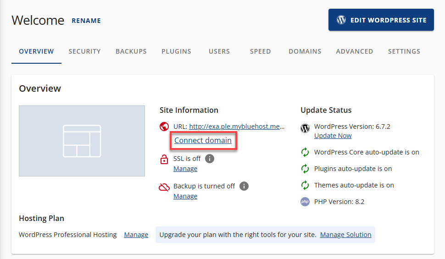Click the 'SSL is off' text
Viewport: 445px width, 259px height.
click(187, 159)
